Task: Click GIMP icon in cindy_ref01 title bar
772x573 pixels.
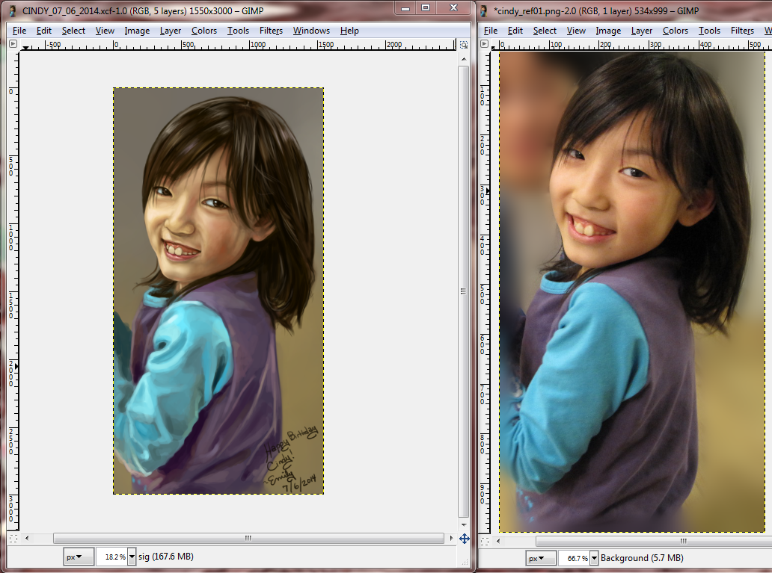Action: 484,10
